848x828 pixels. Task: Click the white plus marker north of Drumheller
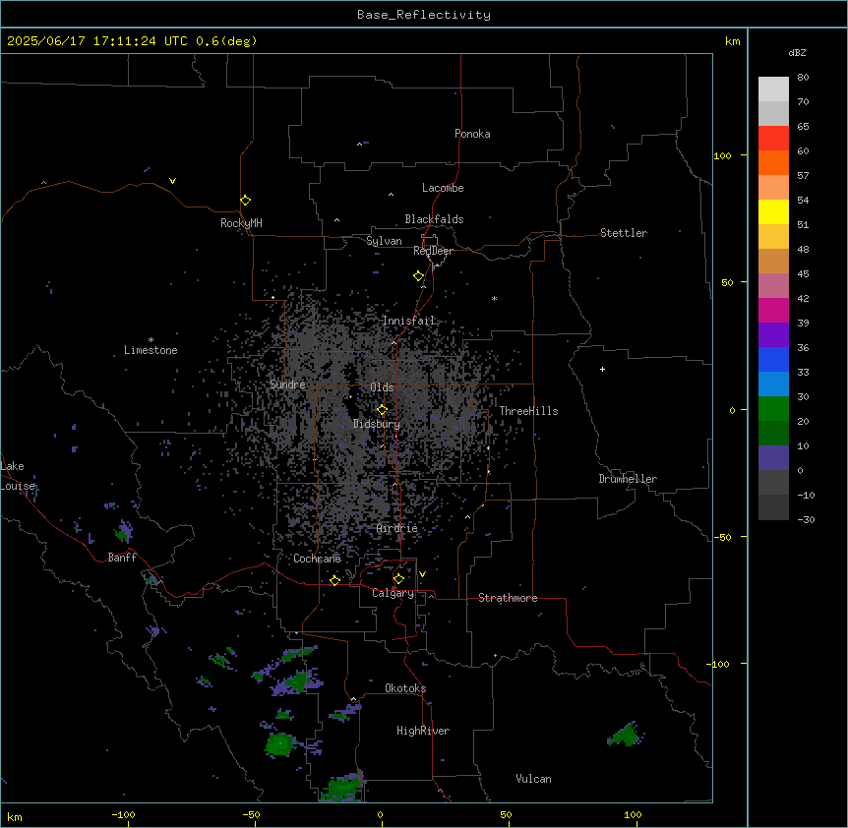point(602,369)
